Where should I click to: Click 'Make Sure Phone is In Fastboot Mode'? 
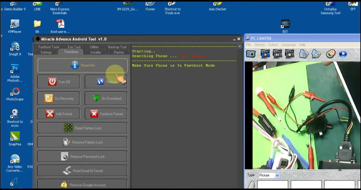click(173, 65)
